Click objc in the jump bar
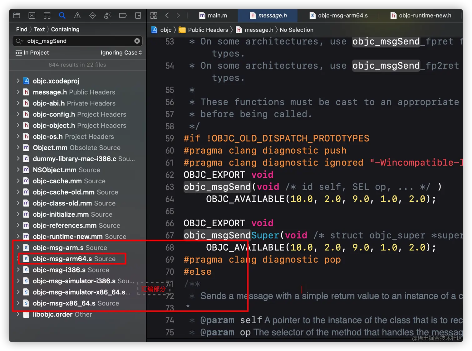The image size is (472, 351). point(162,30)
